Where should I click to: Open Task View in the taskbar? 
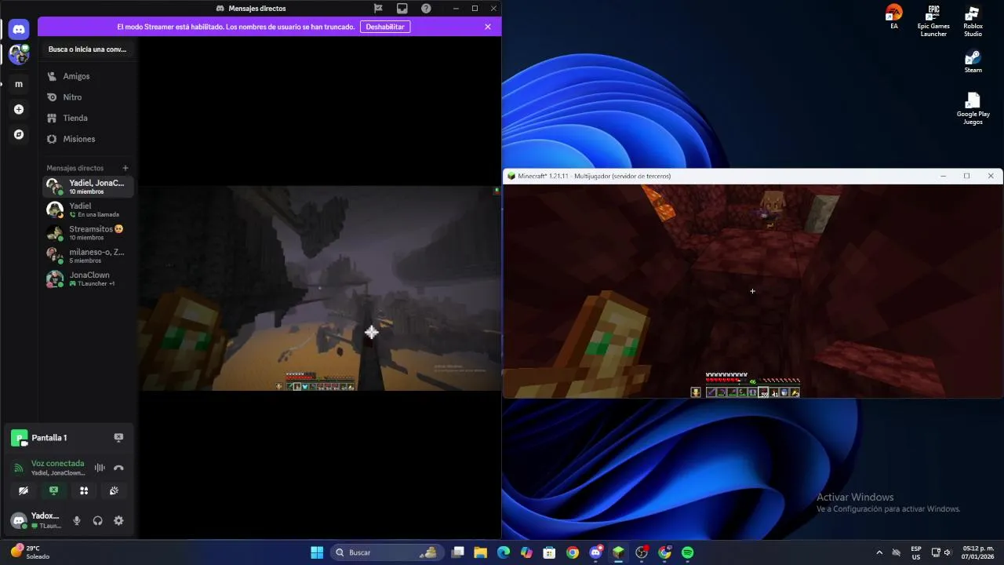point(458,552)
